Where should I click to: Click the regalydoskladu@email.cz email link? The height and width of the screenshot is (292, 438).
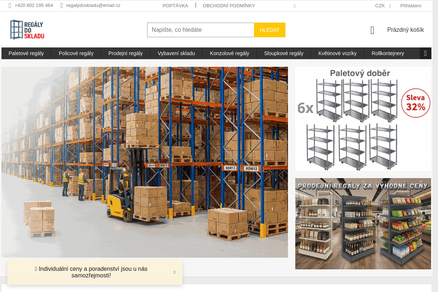click(93, 5)
